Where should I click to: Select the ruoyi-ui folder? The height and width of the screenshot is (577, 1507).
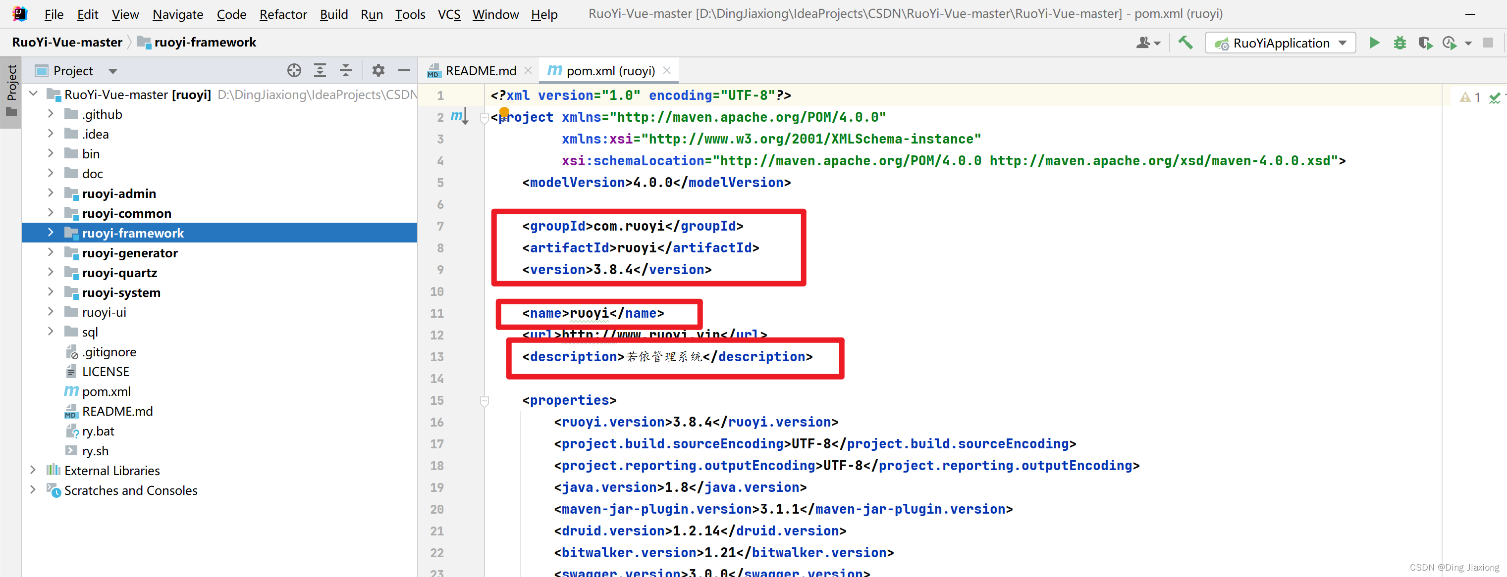(104, 312)
